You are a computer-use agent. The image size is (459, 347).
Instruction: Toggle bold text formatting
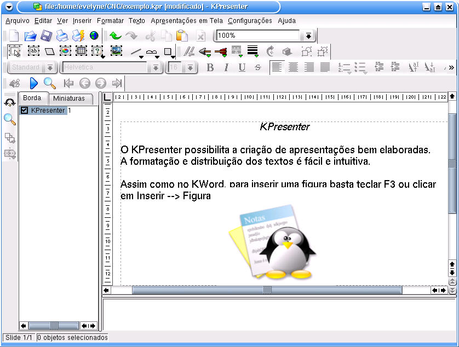point(210,67)
